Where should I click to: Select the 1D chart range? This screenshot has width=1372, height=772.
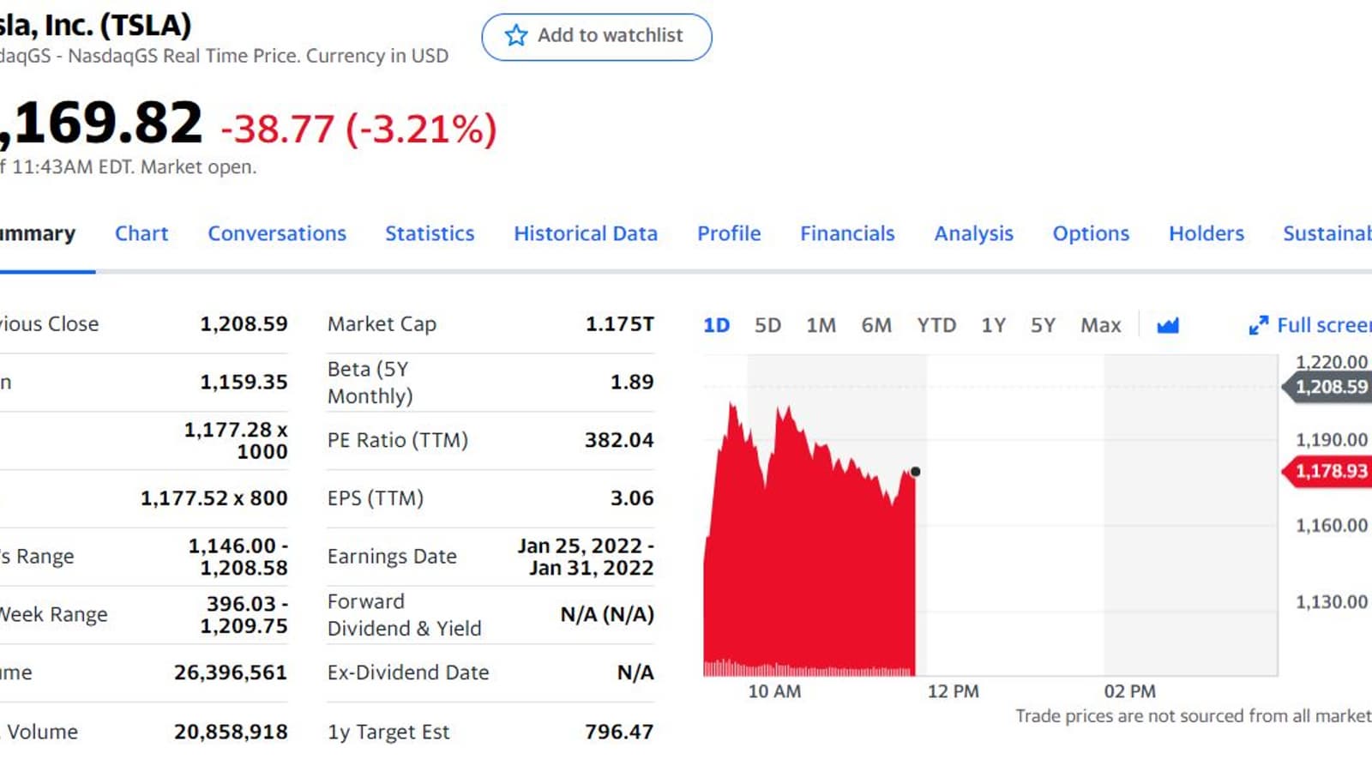point(716,326)
